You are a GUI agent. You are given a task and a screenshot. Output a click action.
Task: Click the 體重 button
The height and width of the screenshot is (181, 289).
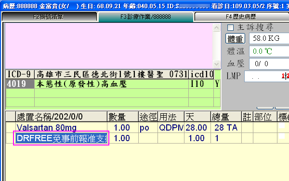pyautogui.click(x=235, y=38)
